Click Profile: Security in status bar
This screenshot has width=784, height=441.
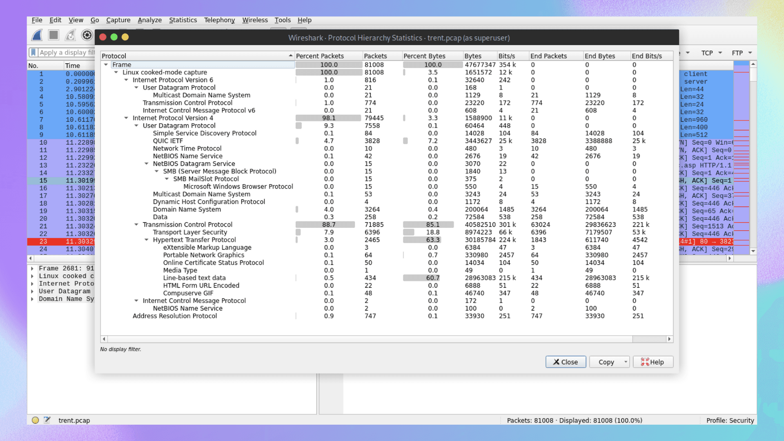(x=730, y=420)
